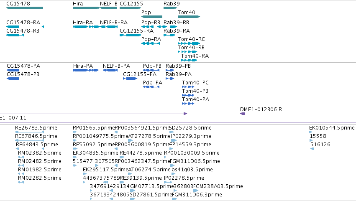Open EST FGM238A03.5prime
Screen dimensions: 356x201
point(218,186)
